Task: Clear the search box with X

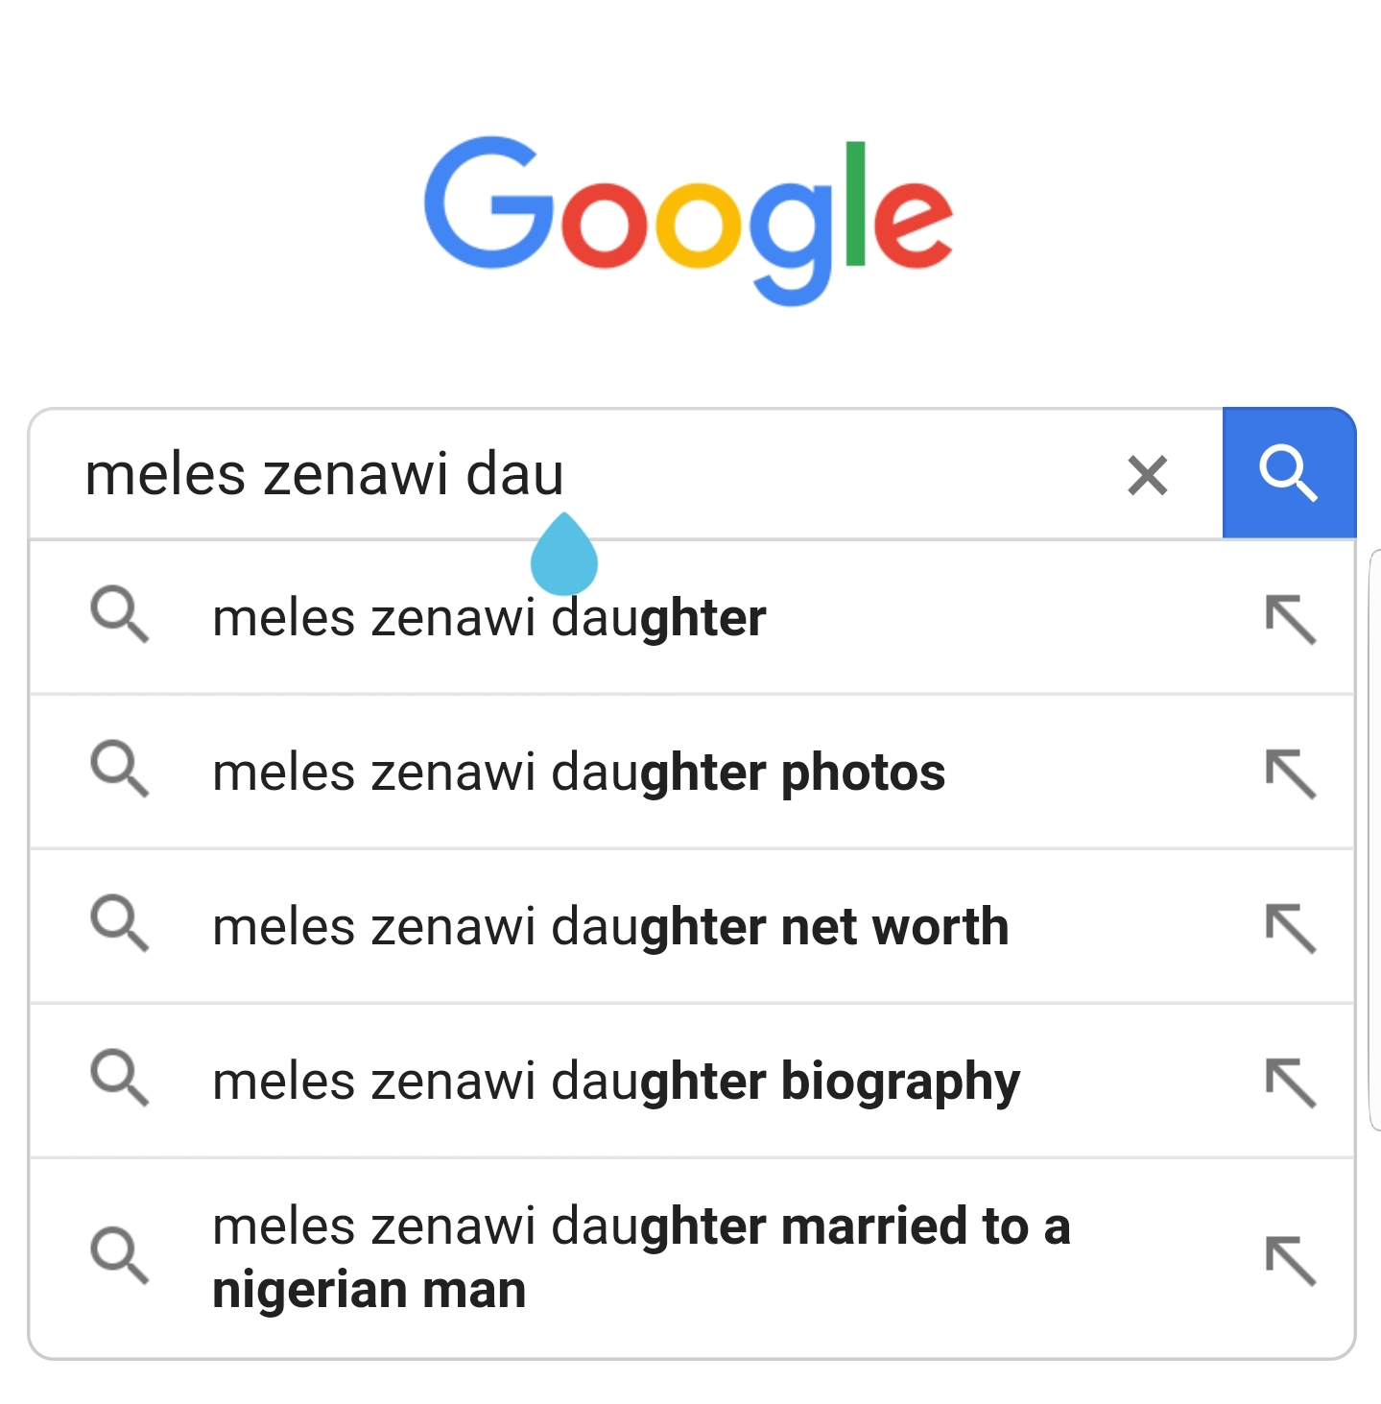Action: 1147,475
